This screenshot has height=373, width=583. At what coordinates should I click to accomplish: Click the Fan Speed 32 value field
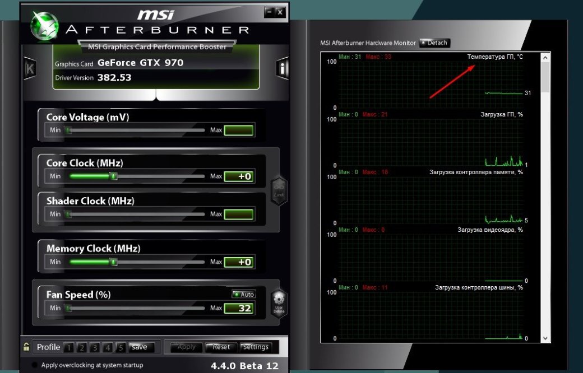(x=239, y=308)
